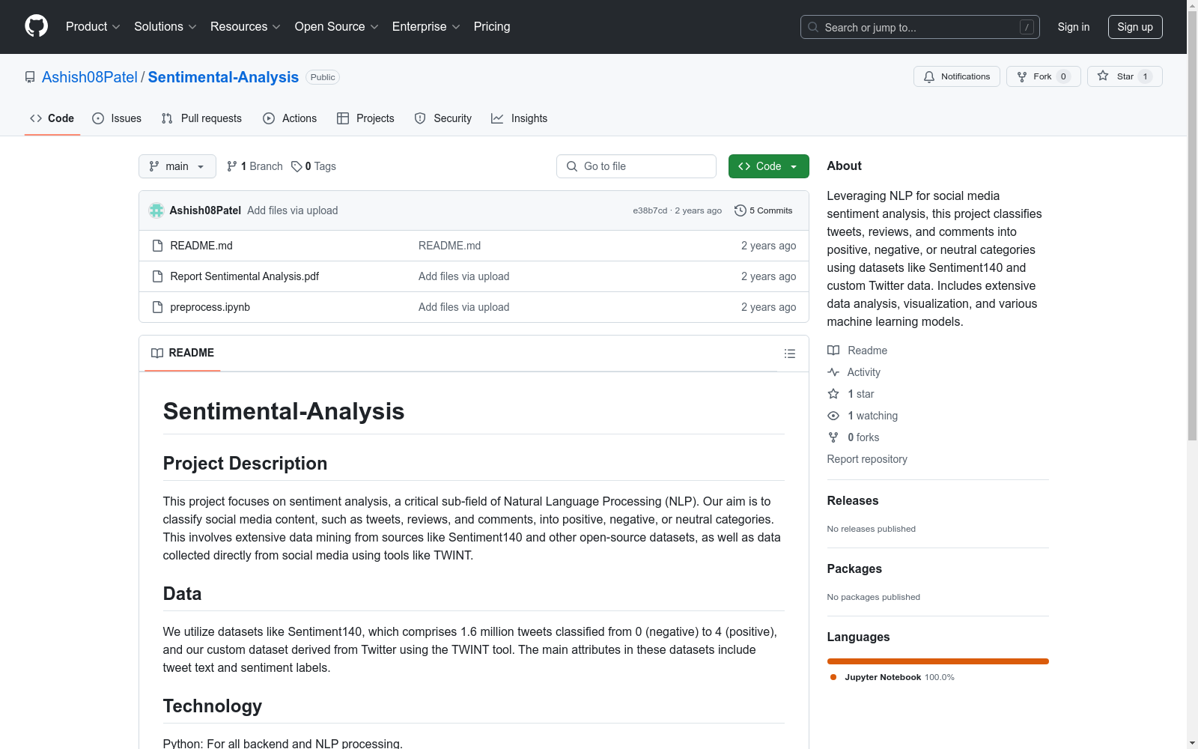
Task: Open preprocess.ipynb file name
Action: (210, 307)
